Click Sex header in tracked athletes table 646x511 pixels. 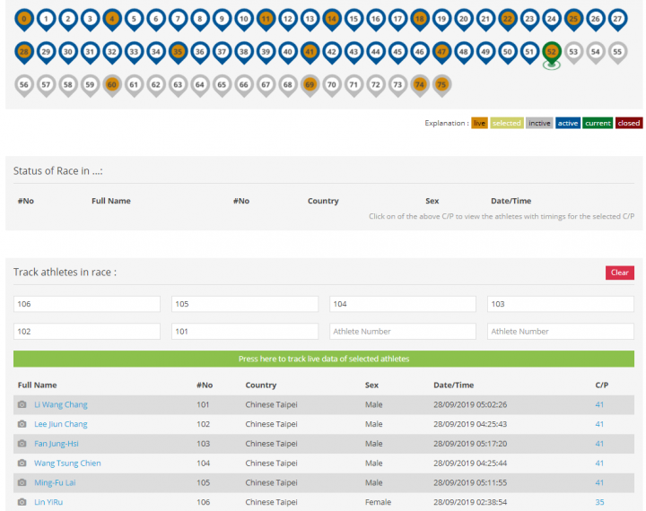(x=371, y=385)
